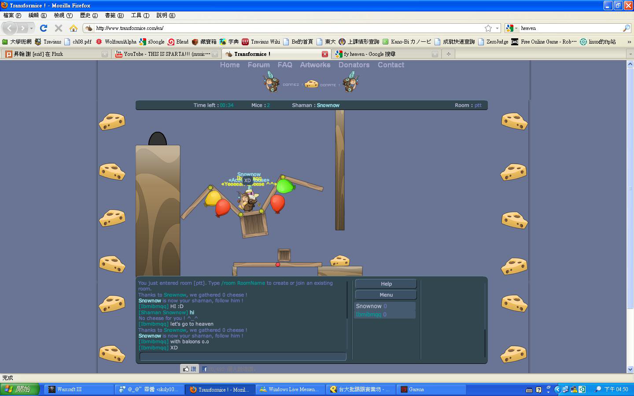Open the 檢視 (View) menu
This screenshot has height=396, width=634.
(x=63, y=15)
